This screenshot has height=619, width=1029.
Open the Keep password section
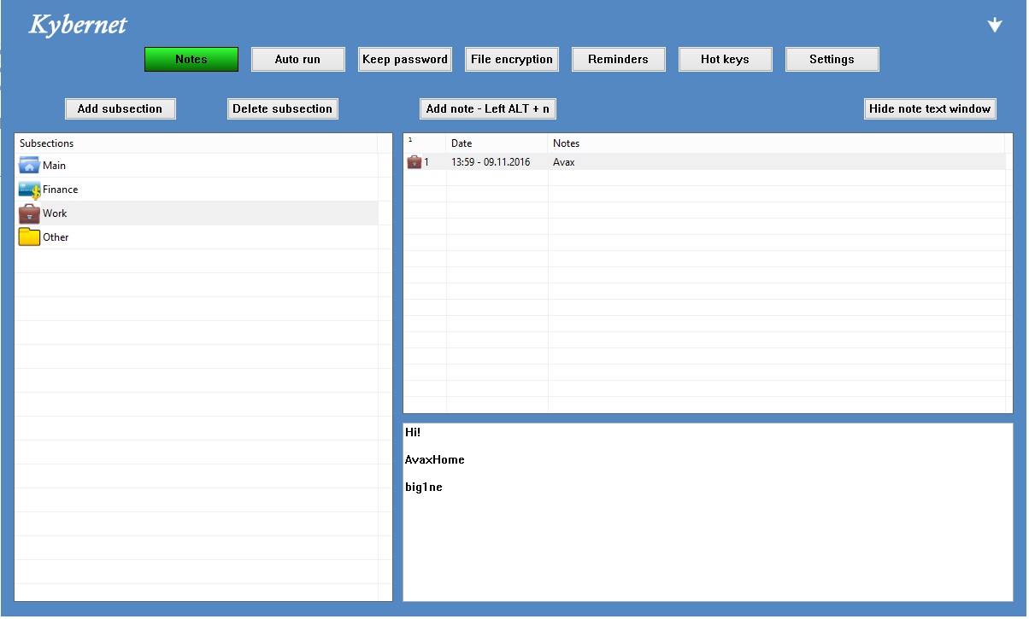(x=405, y=60)
